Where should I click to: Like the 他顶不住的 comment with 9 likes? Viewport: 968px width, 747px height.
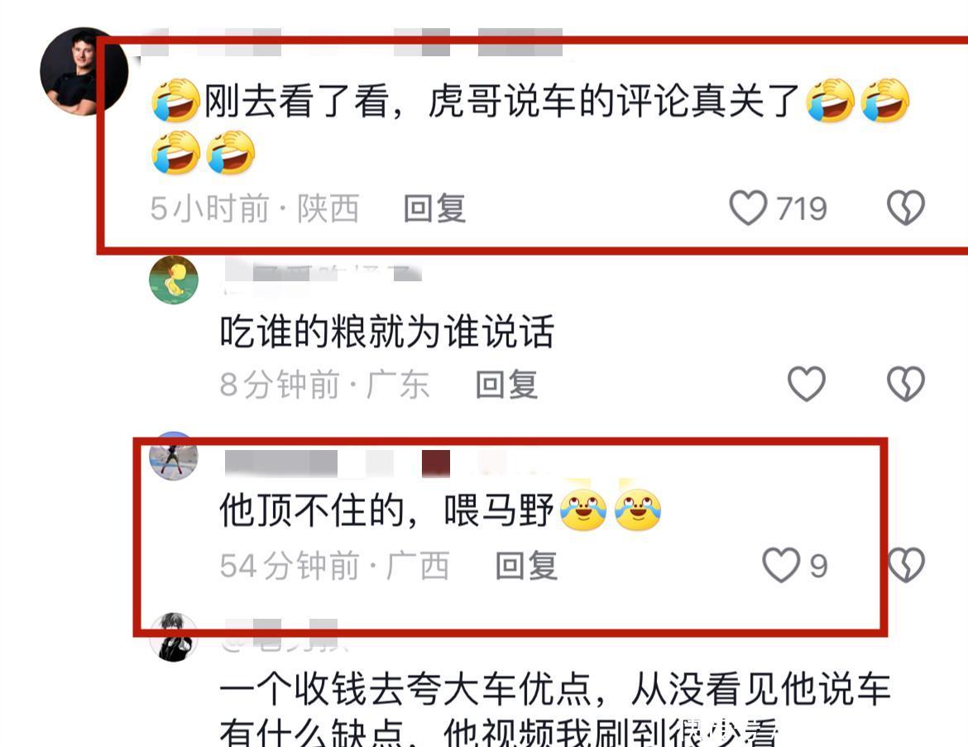pyautogui.click(x=781, y=565)
